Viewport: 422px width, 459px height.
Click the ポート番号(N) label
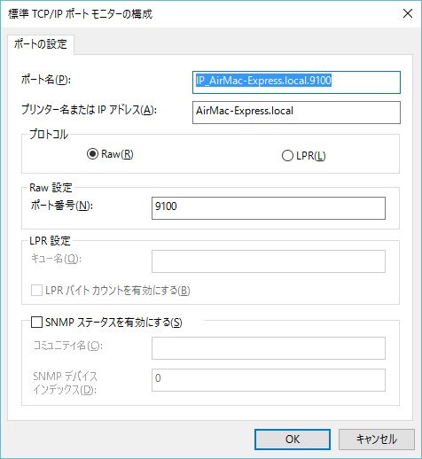61,206
